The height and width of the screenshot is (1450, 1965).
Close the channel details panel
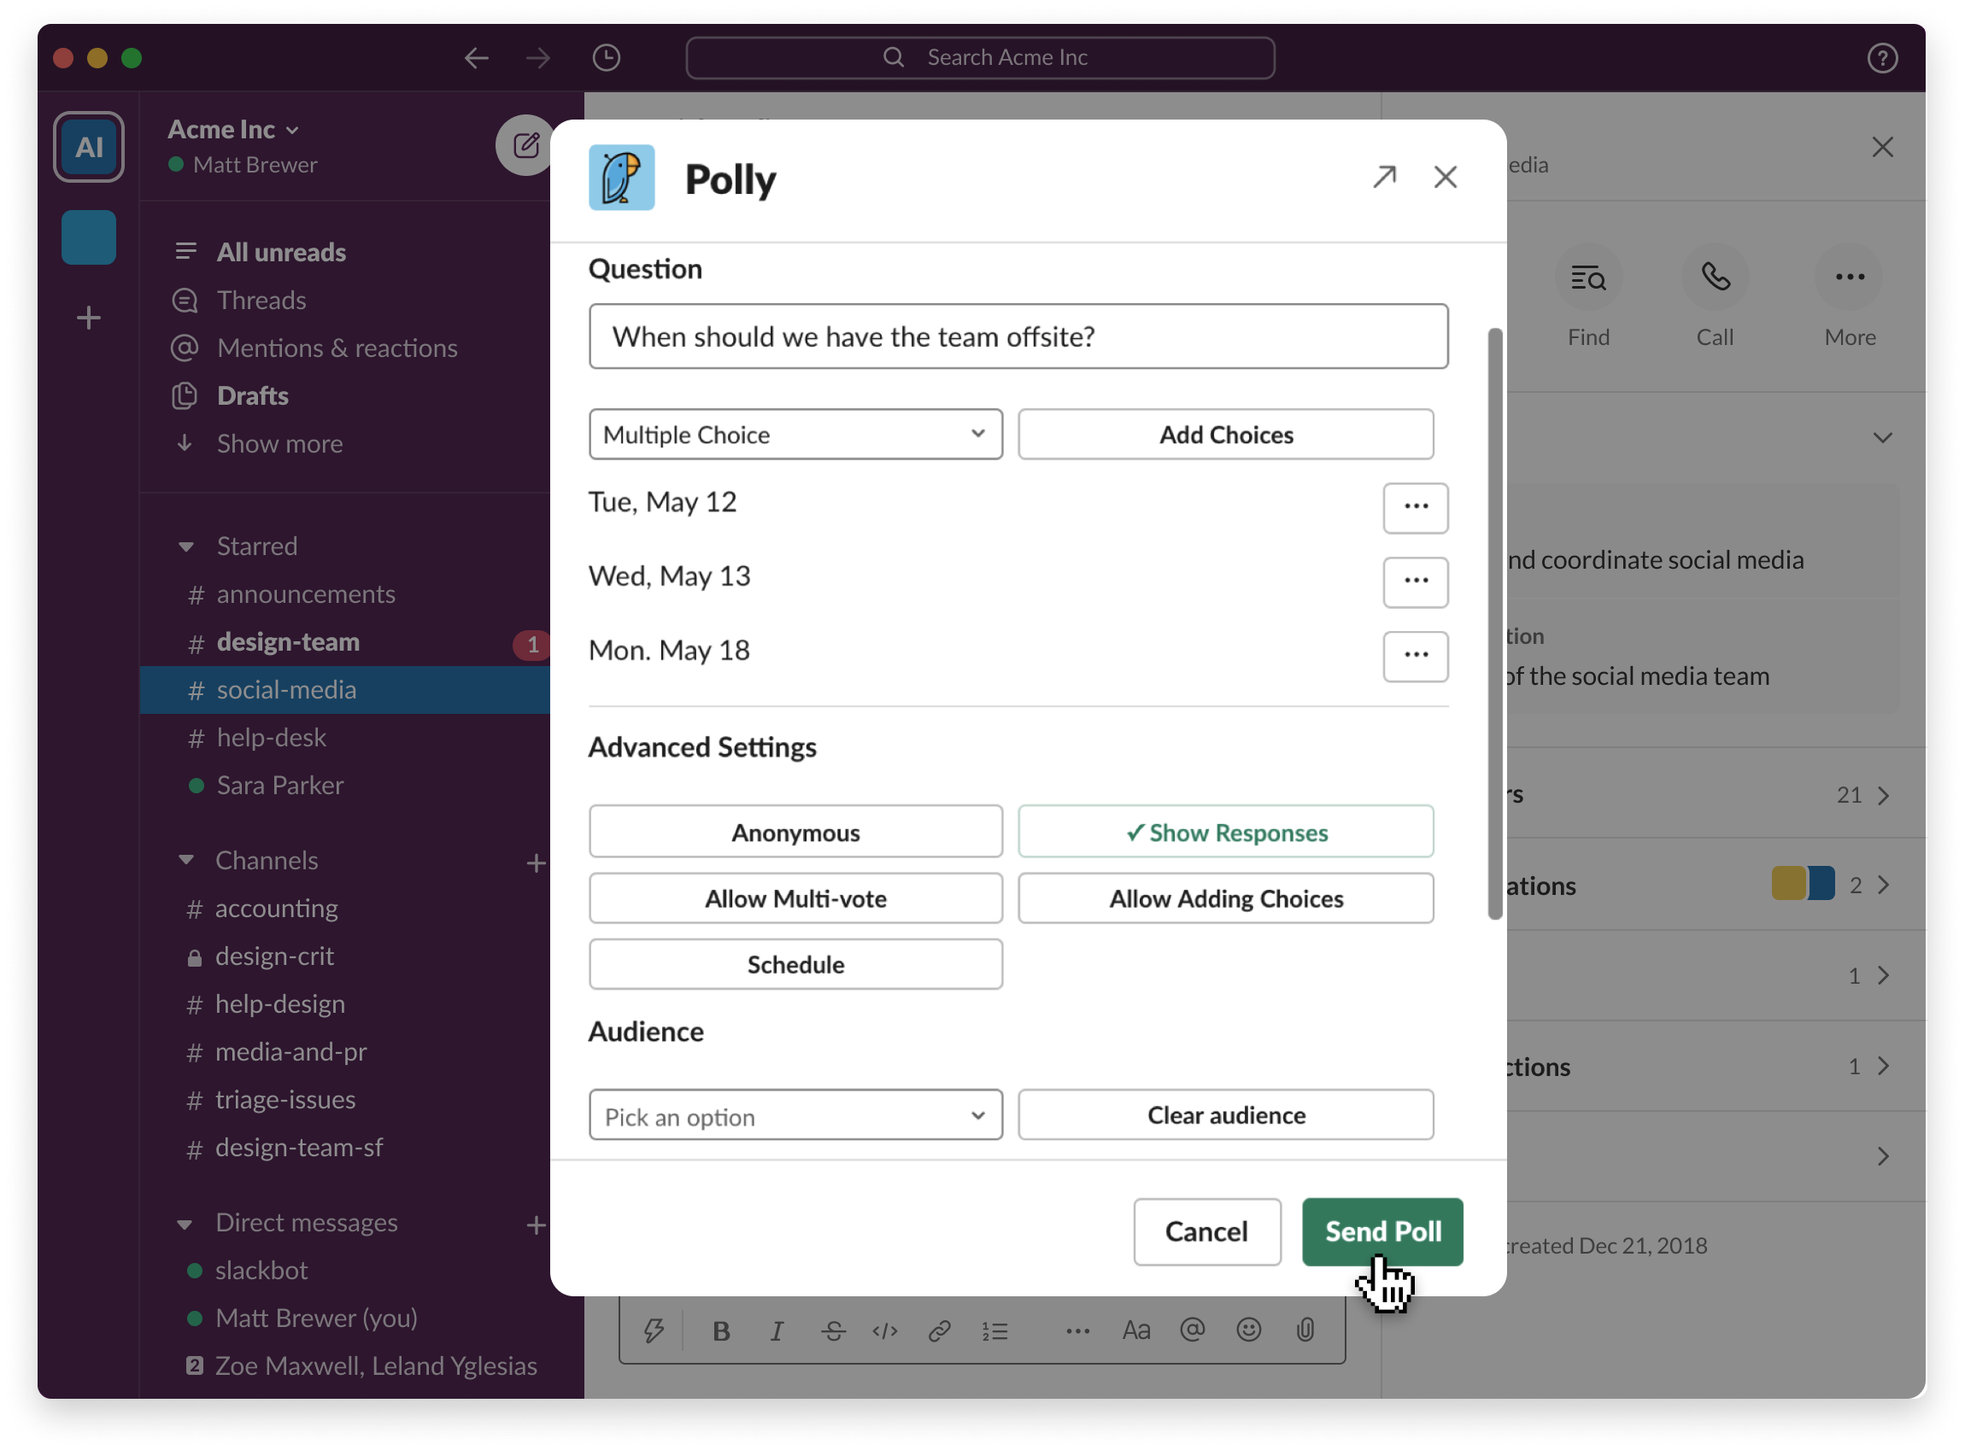(1881, 147)
